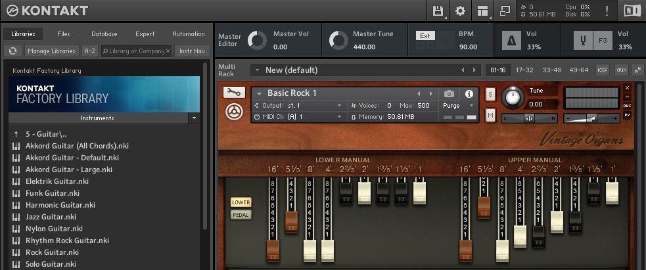Toggle the LOWER manual switch

241,202
